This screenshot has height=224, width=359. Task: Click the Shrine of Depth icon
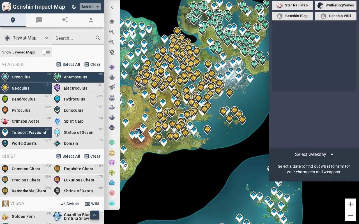pyautogui.click(x=57, y=191)
